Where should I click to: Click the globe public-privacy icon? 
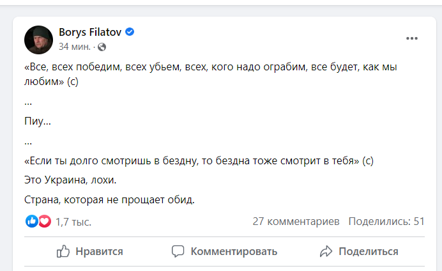(x=102, y=47)
